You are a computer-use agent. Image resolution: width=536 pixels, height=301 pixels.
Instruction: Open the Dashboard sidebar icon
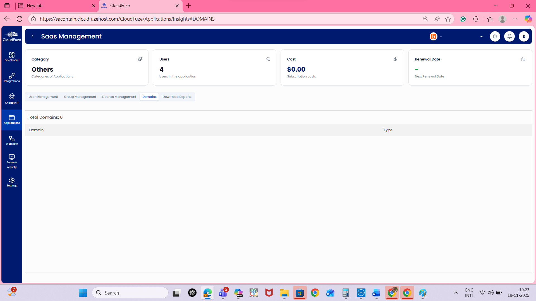pos(12,57)
